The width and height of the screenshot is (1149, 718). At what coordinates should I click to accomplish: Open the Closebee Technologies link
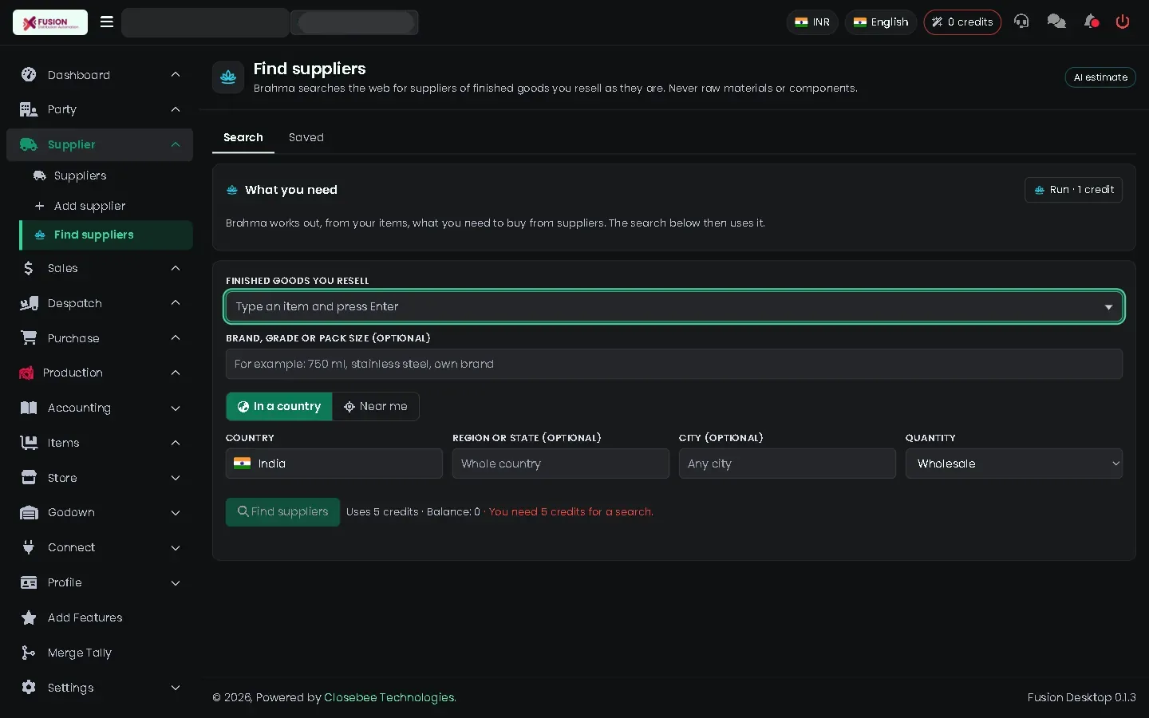tap(390, 697)
